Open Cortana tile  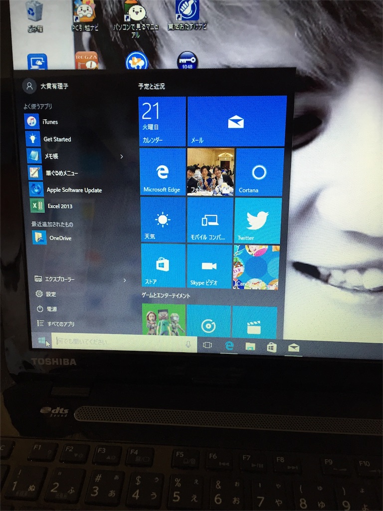(x=259, y=172)
